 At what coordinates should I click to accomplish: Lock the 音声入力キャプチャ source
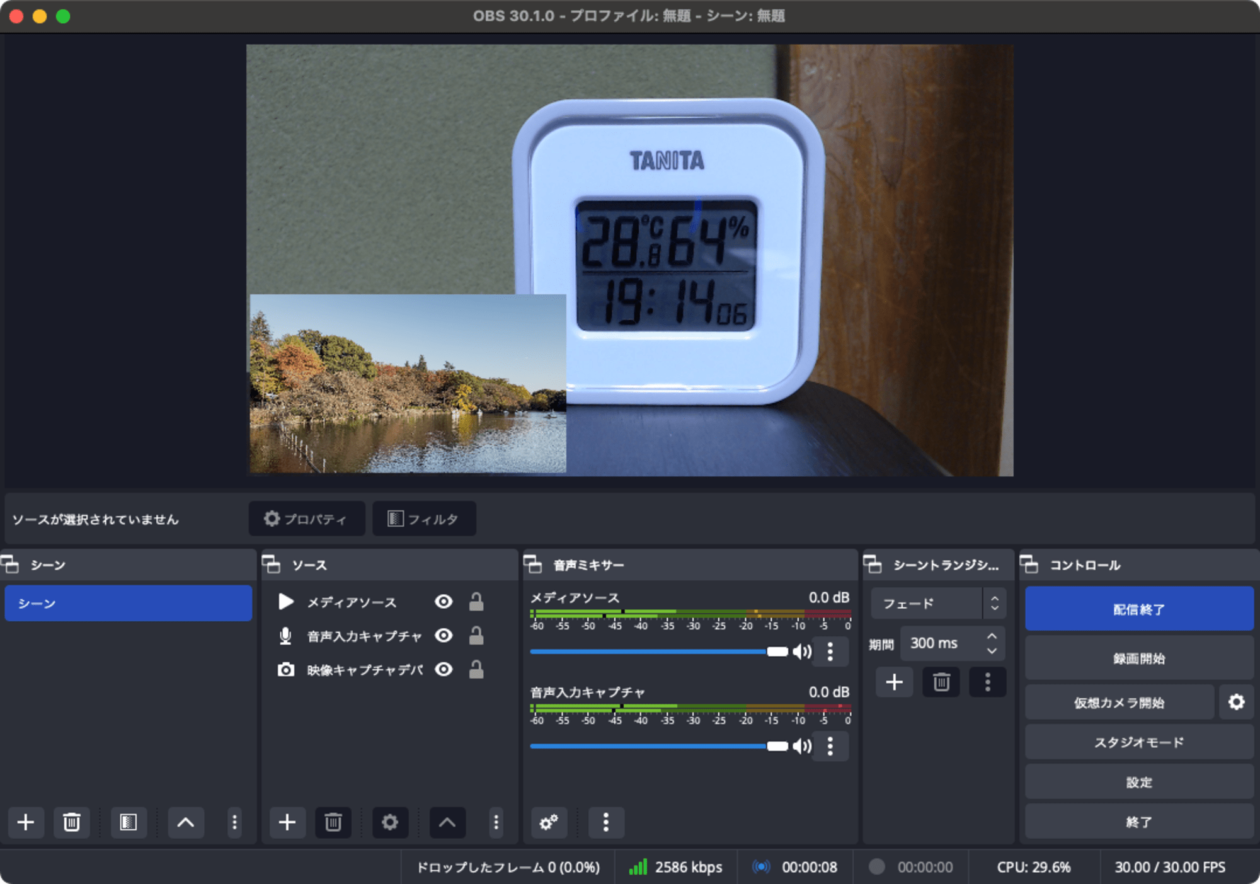476,636
